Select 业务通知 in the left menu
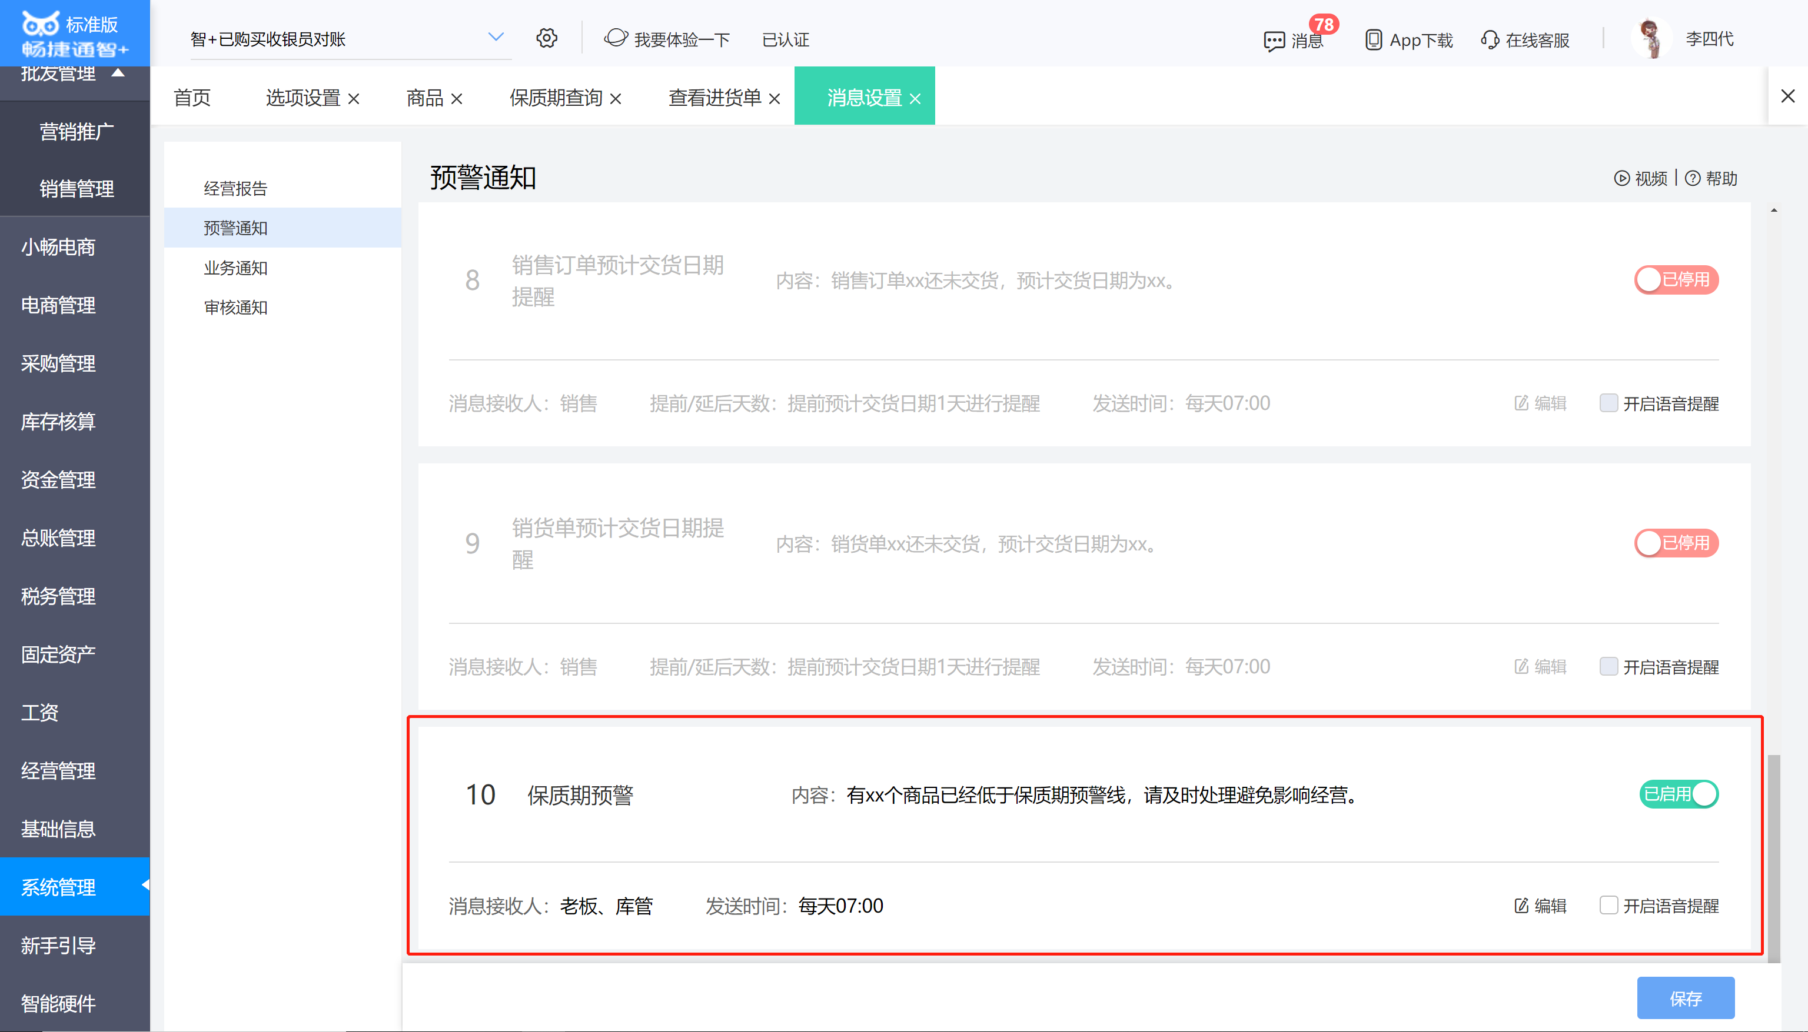 click(x=235, y=268)
